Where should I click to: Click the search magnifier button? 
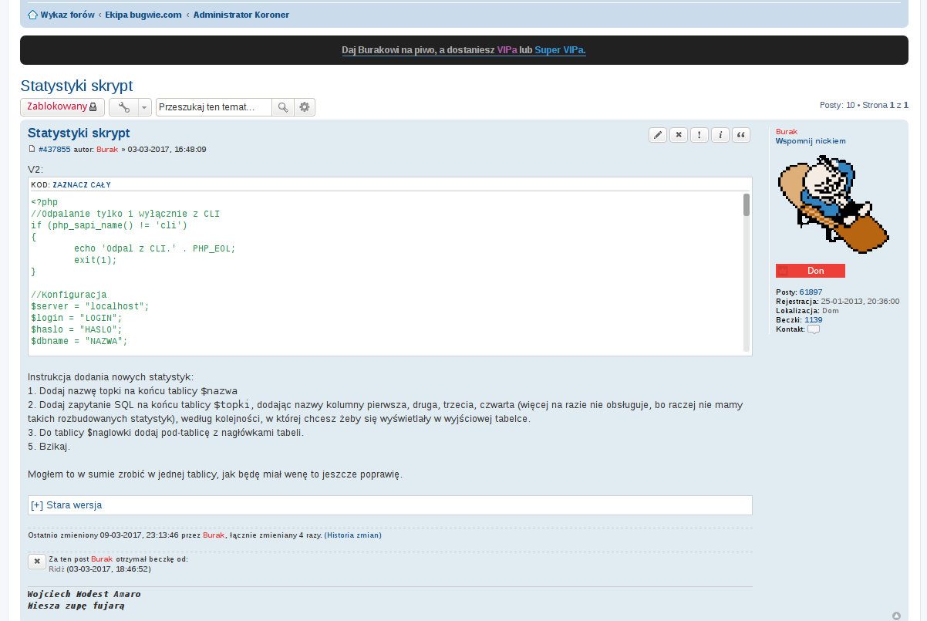283,107
